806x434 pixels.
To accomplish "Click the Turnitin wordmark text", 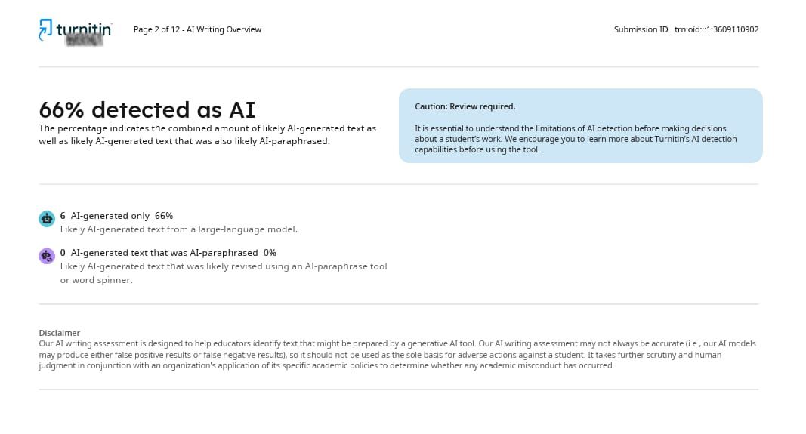I will point(84,29).
